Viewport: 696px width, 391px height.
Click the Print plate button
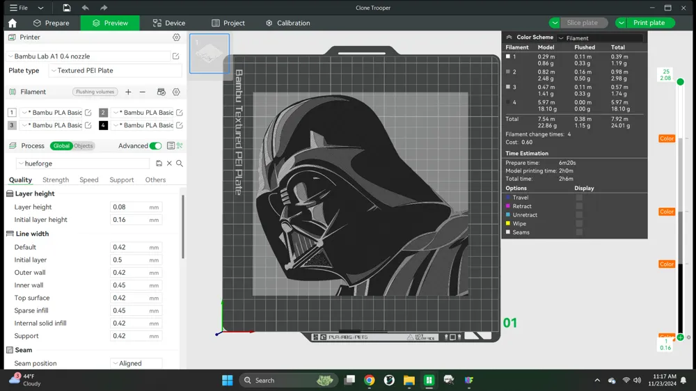pos(650,23)
